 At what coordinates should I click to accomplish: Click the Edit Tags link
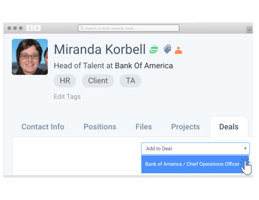click(x=67, y=97)
